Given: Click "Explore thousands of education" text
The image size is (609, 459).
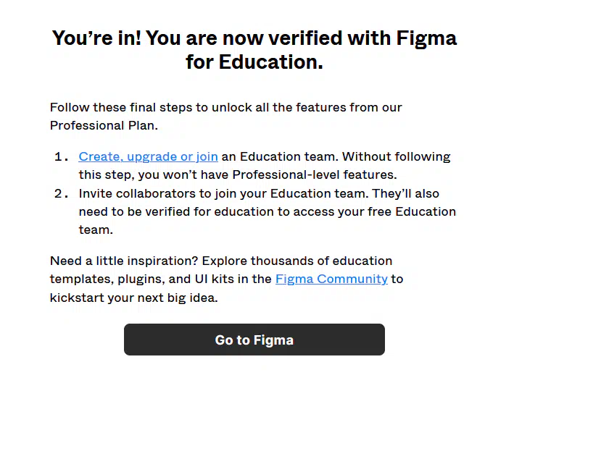Looking at the screenshot, I should [297, 261].
